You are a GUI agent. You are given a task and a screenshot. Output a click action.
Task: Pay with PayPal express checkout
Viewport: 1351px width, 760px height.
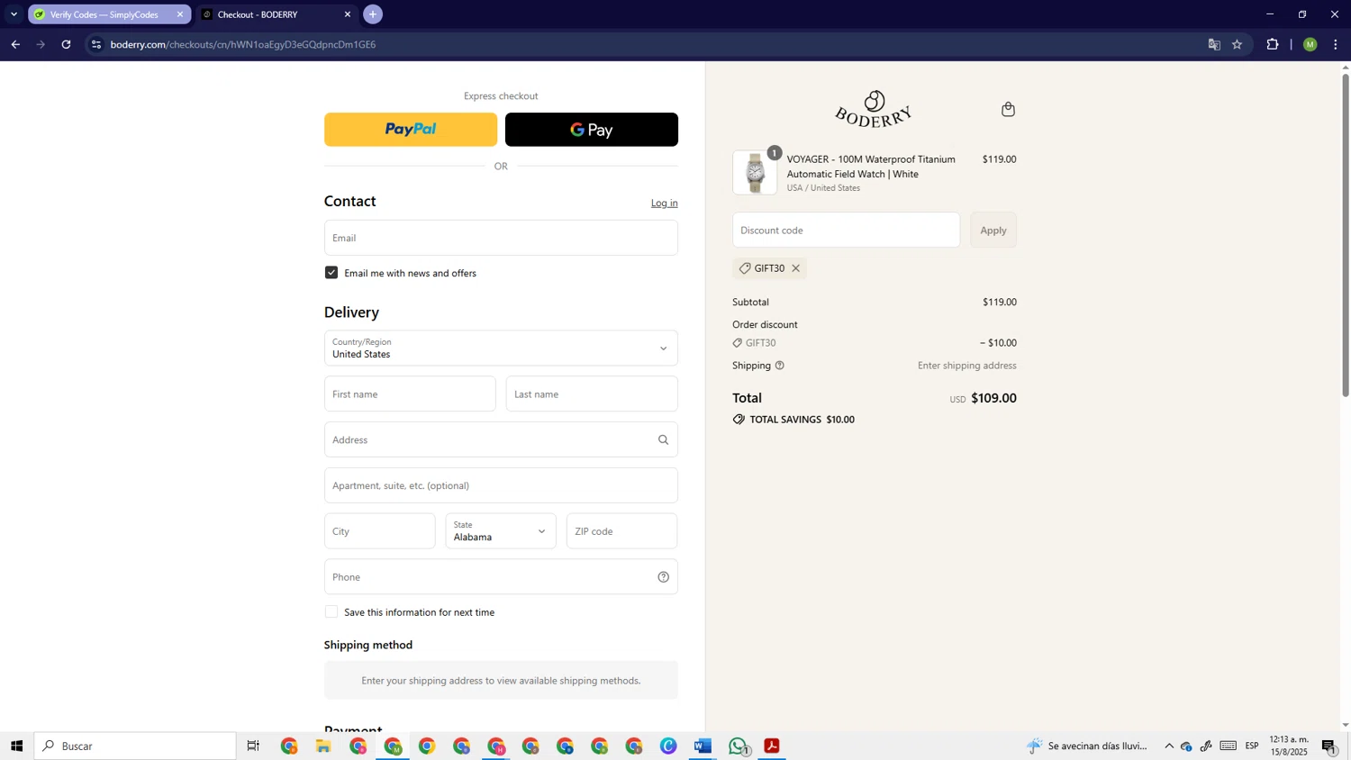point(411,130)
